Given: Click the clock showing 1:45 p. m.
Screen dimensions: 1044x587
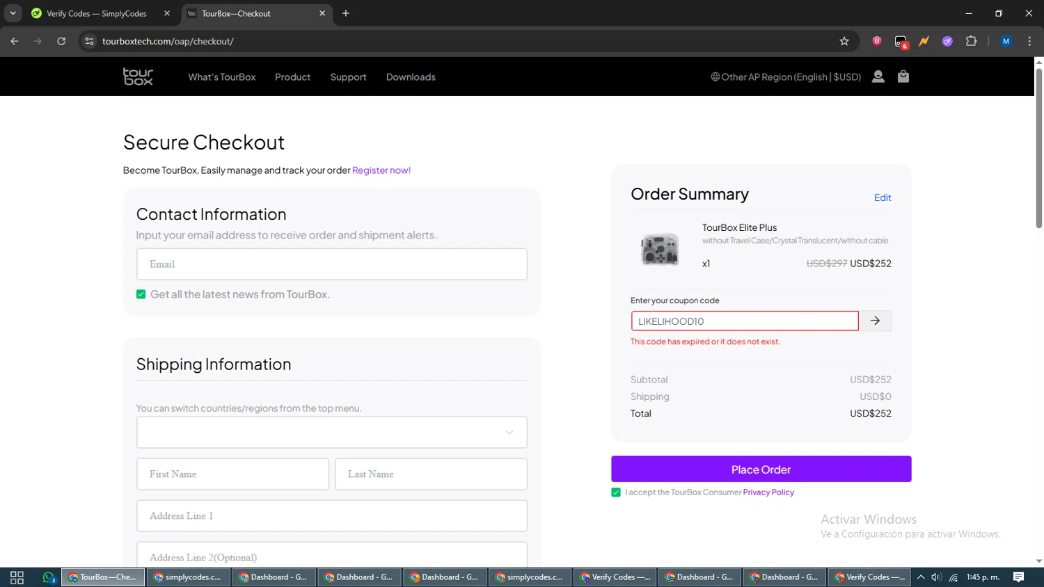Looking at the screenshot, I should coord(983,577).
